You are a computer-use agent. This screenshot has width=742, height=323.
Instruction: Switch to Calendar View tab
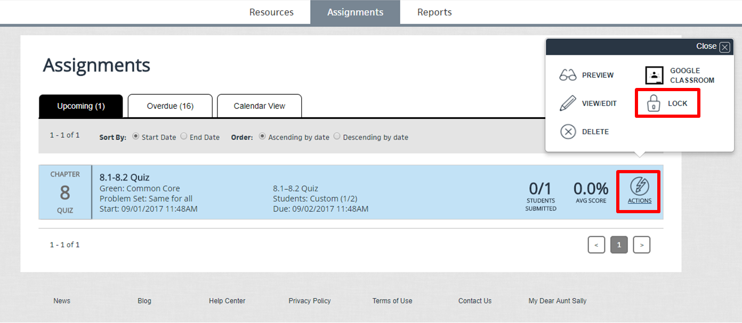click(x=259, y=106)
